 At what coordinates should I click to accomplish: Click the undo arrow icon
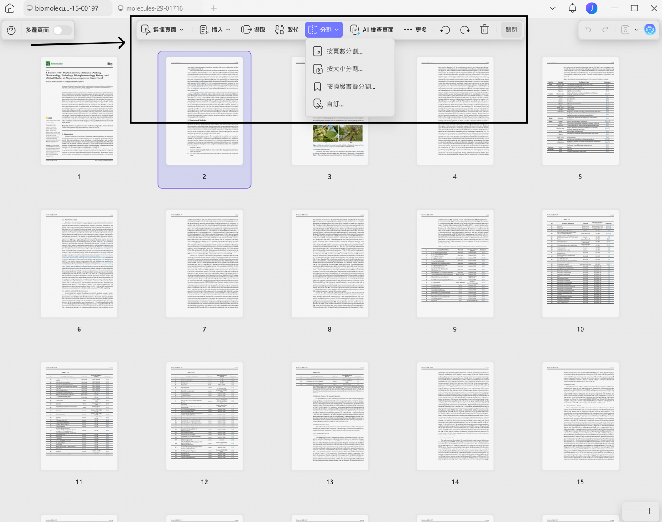point(588,30)
